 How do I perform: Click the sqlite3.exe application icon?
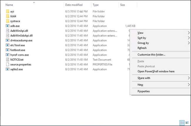click(x=8, y=69)
